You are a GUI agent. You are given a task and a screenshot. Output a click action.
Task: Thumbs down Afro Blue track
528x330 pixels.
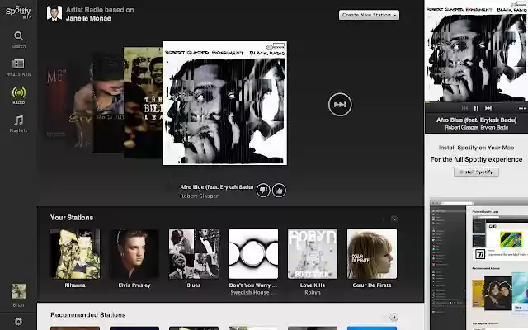click(263, 191)
